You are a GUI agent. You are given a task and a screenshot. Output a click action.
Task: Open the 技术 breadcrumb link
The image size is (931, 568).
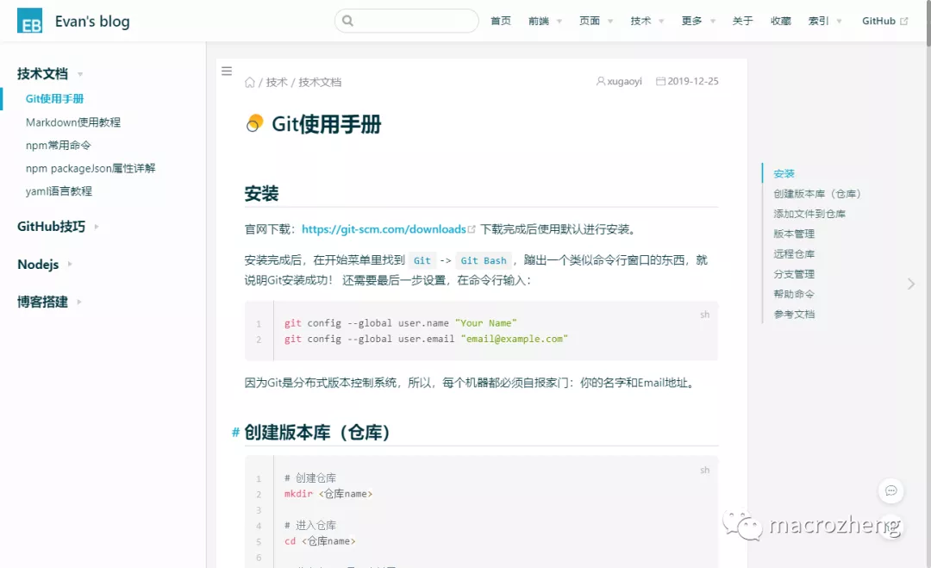277,82
